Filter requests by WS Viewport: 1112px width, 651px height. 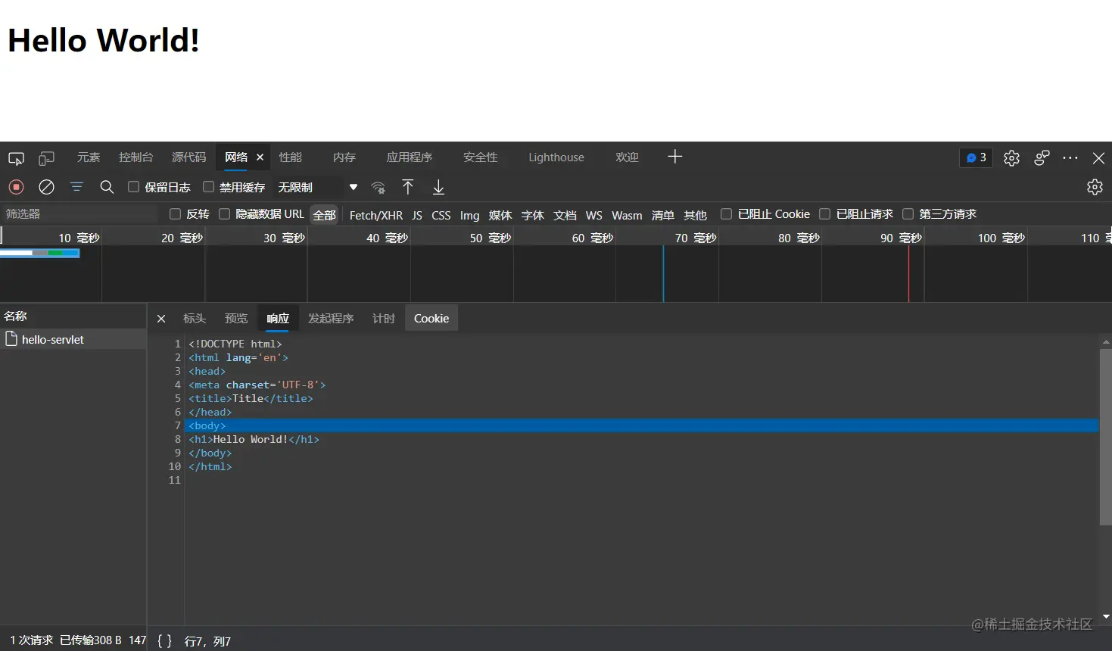click(594, 215)
